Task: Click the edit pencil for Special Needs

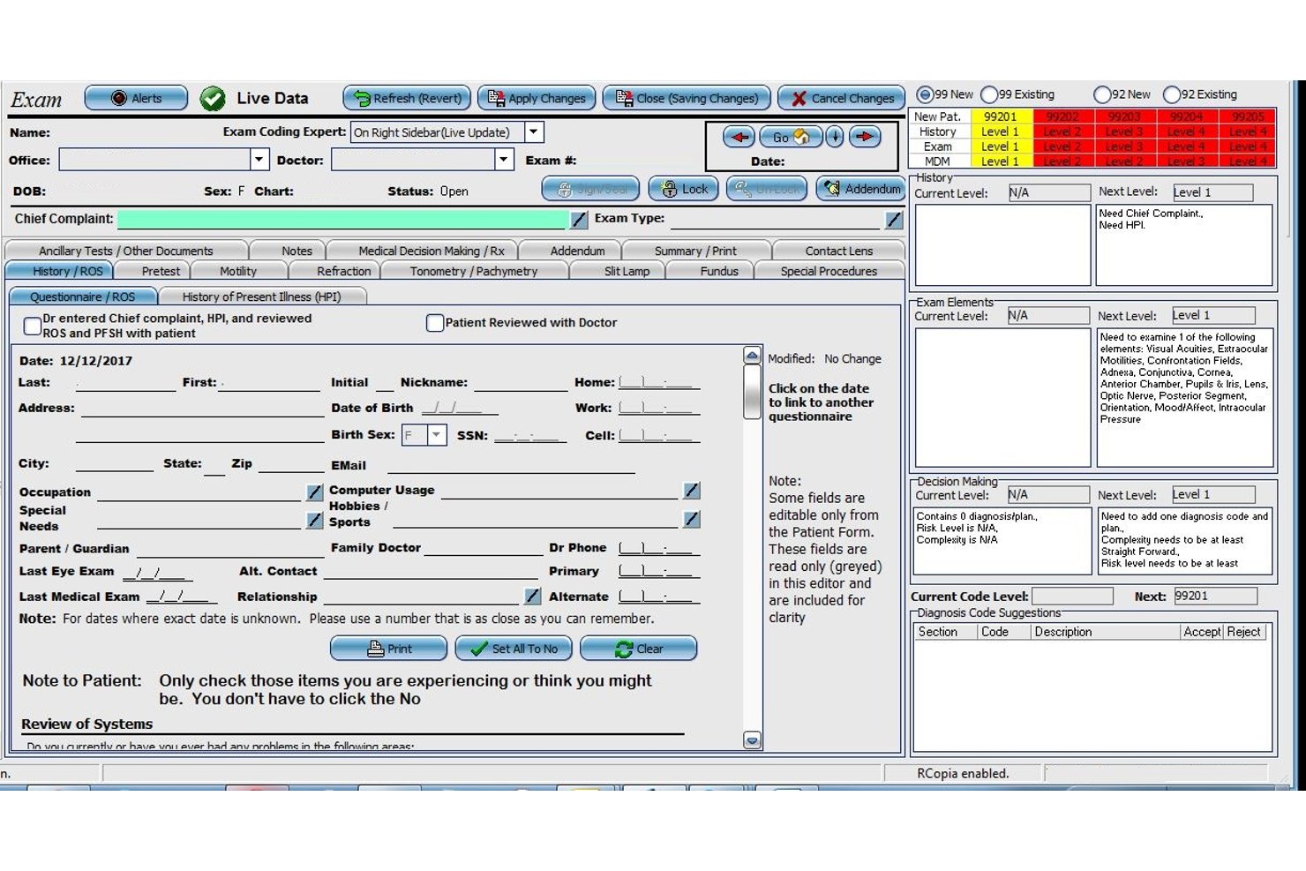Action: [x=314, y=521]
